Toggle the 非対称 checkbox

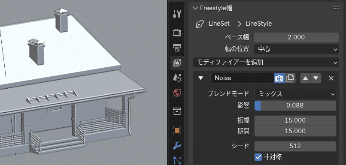pos(258,157)
